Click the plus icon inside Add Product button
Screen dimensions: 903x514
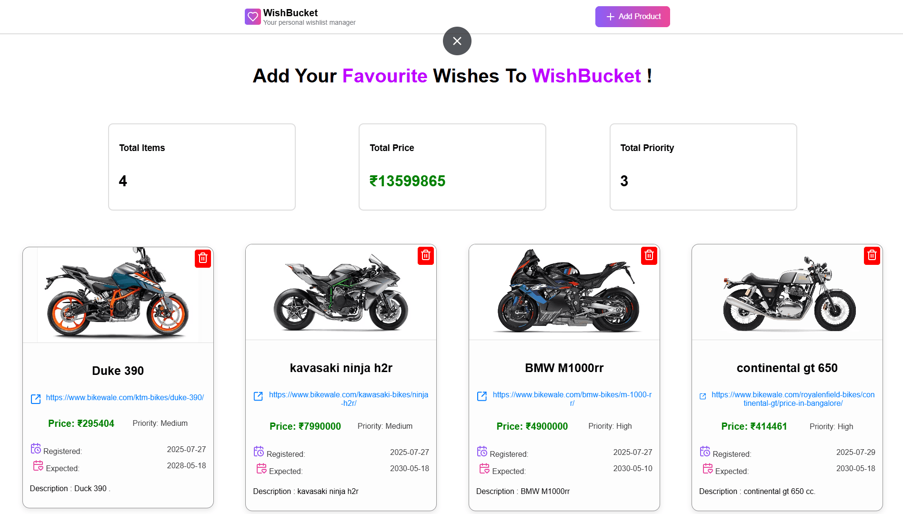coord(610,17)
